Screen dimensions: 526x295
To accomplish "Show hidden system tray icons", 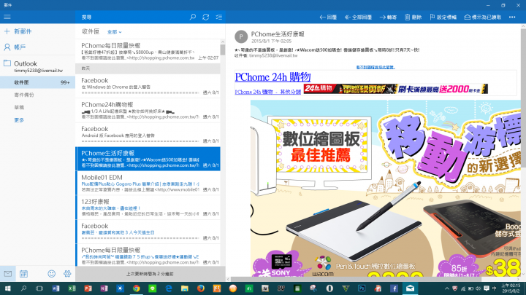I will click(x=447, y=288).
